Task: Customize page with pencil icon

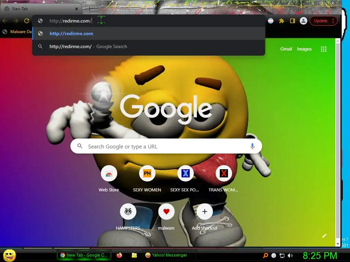Action: 324,236
